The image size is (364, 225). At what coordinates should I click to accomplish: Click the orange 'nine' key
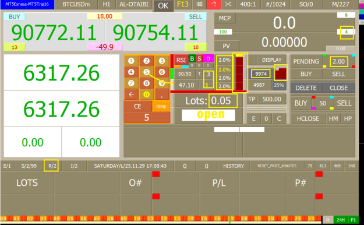tap(161, 106)
